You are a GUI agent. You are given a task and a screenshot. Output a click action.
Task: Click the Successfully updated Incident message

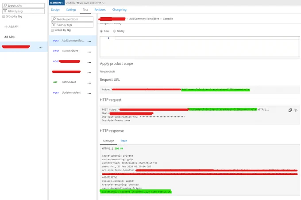[135, 192]
